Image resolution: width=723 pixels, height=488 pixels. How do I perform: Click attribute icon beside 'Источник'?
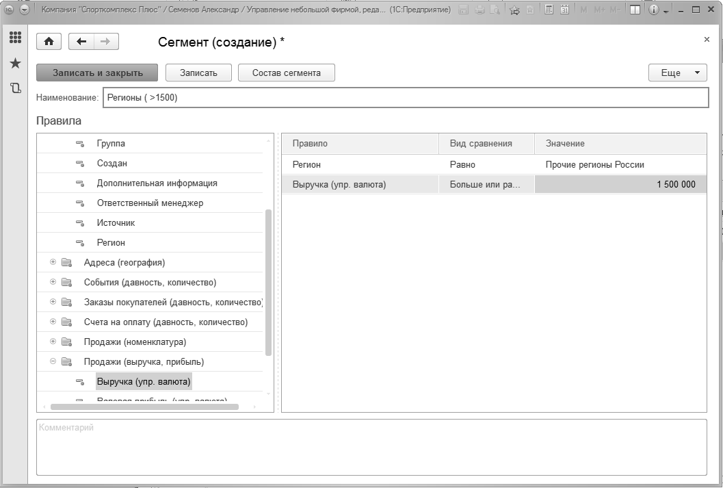(80, 223)
